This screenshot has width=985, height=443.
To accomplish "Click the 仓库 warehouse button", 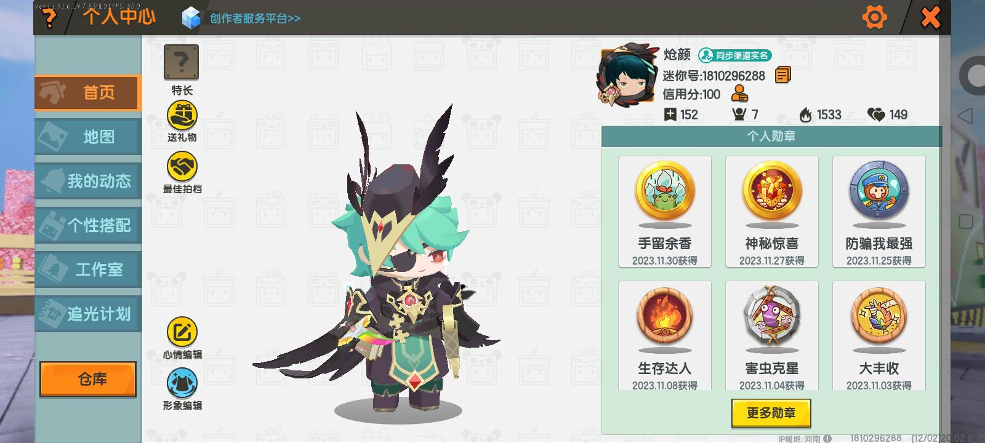I will coord(88,379).
